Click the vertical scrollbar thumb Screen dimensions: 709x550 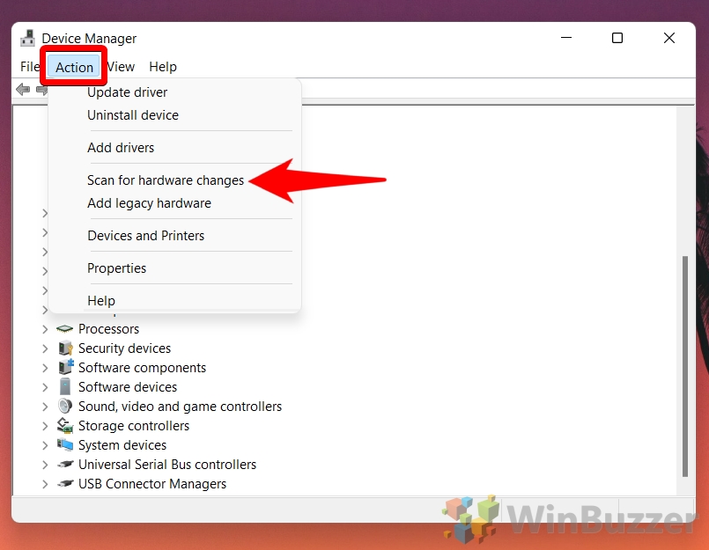(685, 366)
